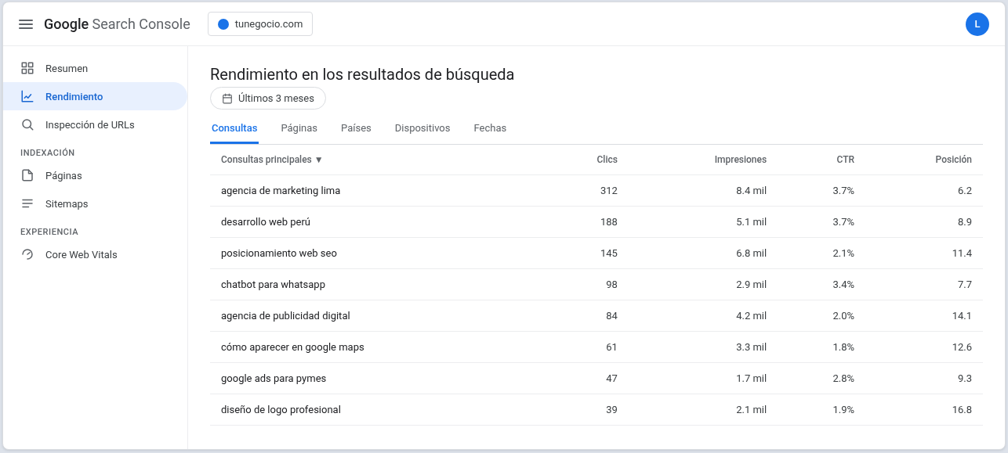The width and height of the screenshot is (1008, 453).
Task: Switch to the Páginas tab
Action: point(299,128)
